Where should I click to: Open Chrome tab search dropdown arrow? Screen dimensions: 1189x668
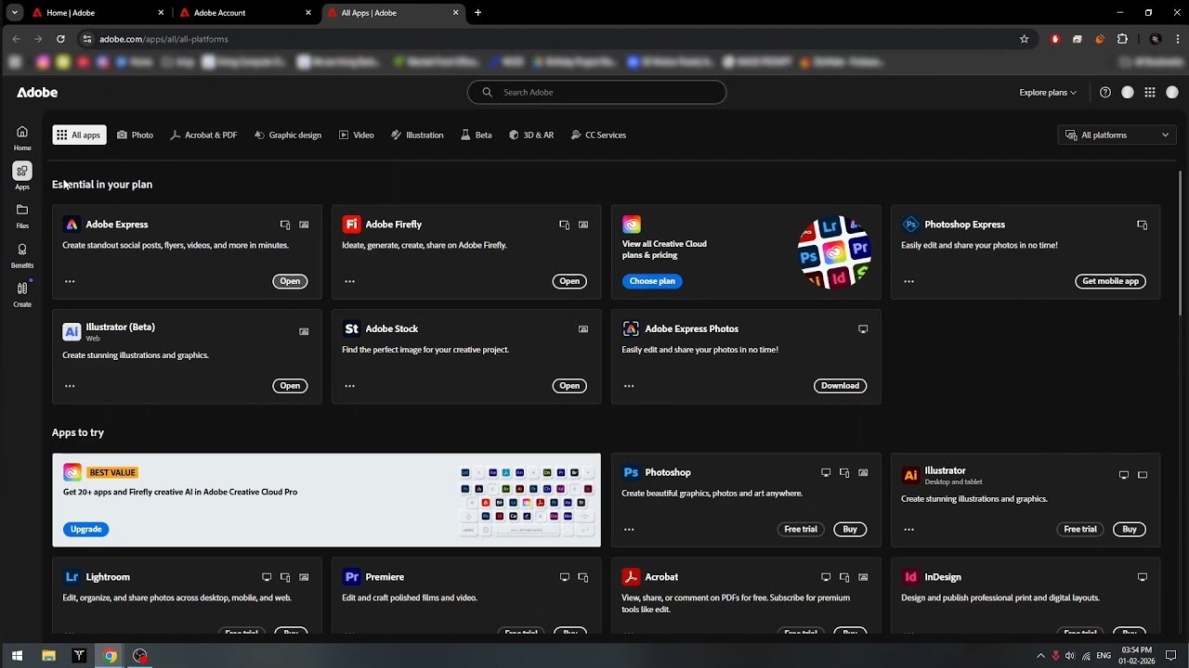15,13
